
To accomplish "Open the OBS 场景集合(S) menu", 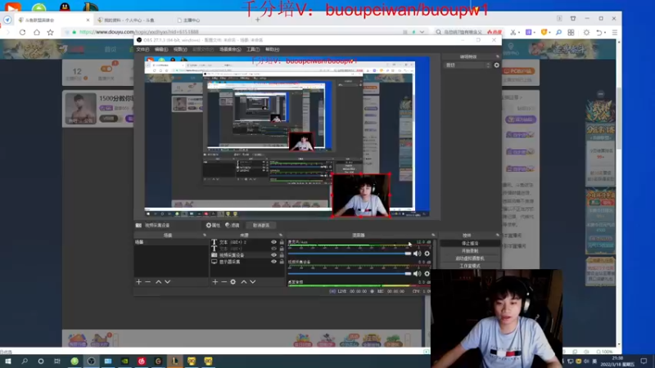I will pyautogui.click(x=230, y=49).
